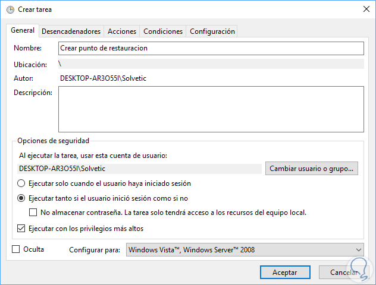This screenshot has height=285, width=376.
Task: Go to the Acciones tab
Action: point(122,31)
